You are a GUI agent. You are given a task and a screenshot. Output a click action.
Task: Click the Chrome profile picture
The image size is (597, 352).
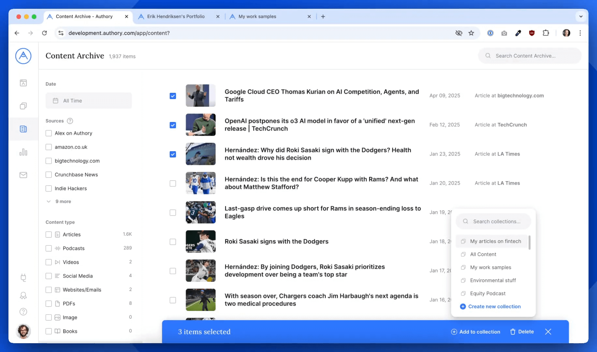pos(566,33)
